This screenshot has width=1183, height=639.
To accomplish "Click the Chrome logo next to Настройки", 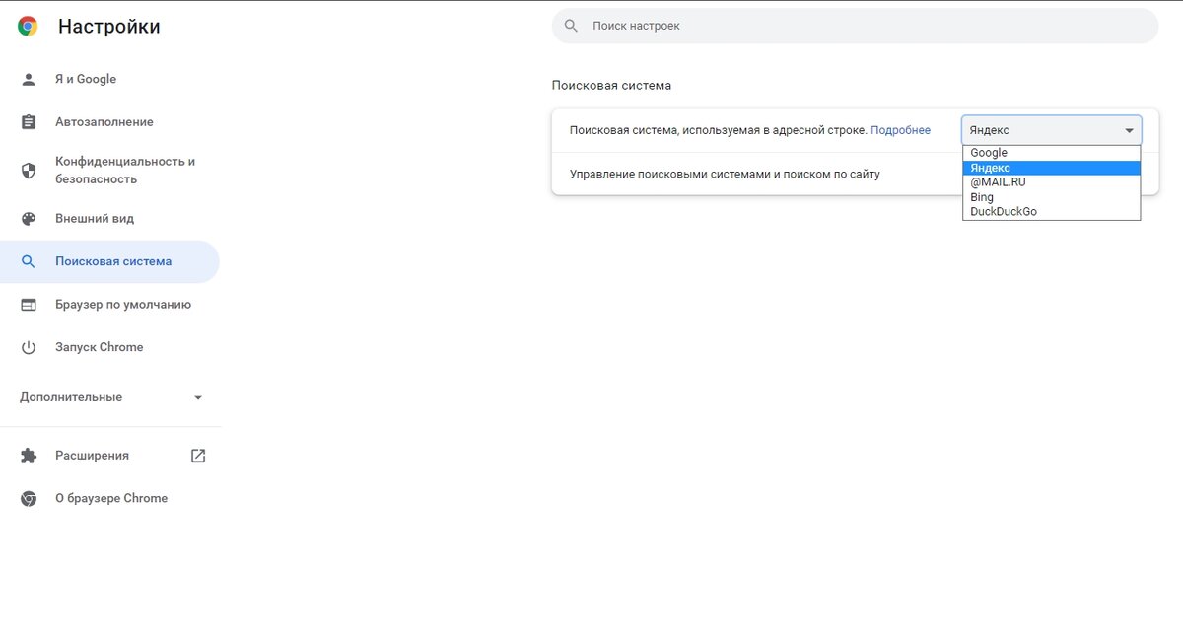I will point(28,27).
